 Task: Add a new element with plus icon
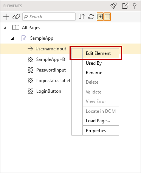[x=6, y=17]
